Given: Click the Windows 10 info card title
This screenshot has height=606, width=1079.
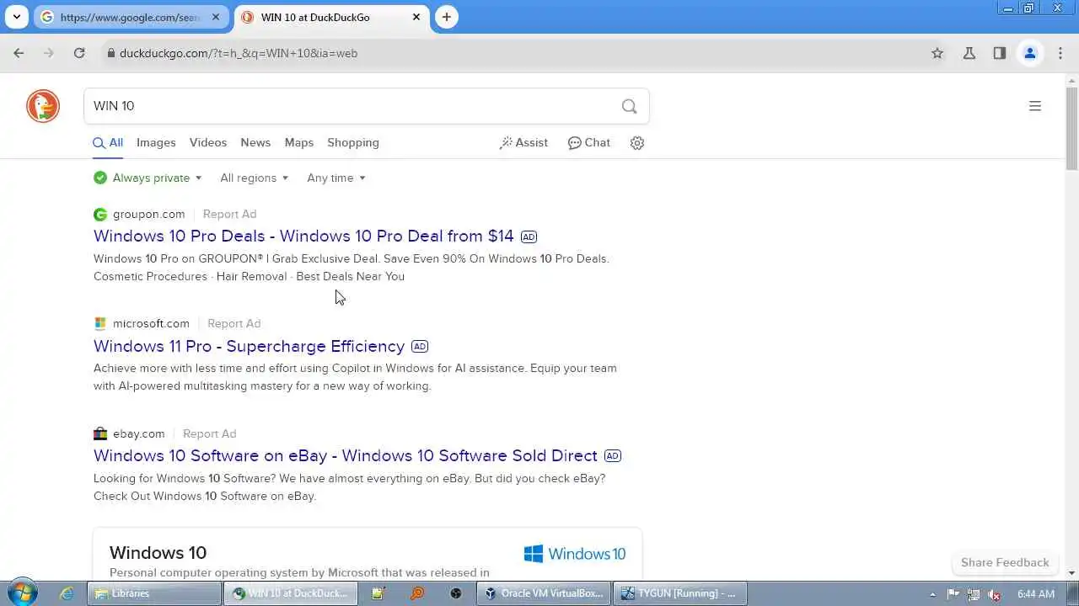Looking at the screenshot, I should [x=158, y=553].
